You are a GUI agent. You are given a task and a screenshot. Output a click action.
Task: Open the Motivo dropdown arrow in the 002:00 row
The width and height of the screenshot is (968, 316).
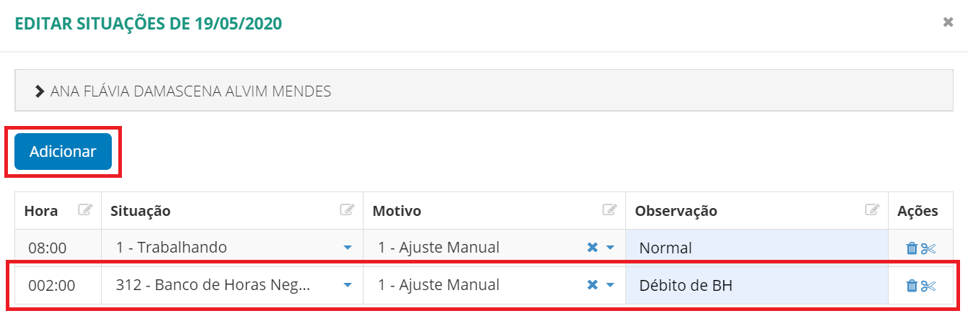pos(610,285)
